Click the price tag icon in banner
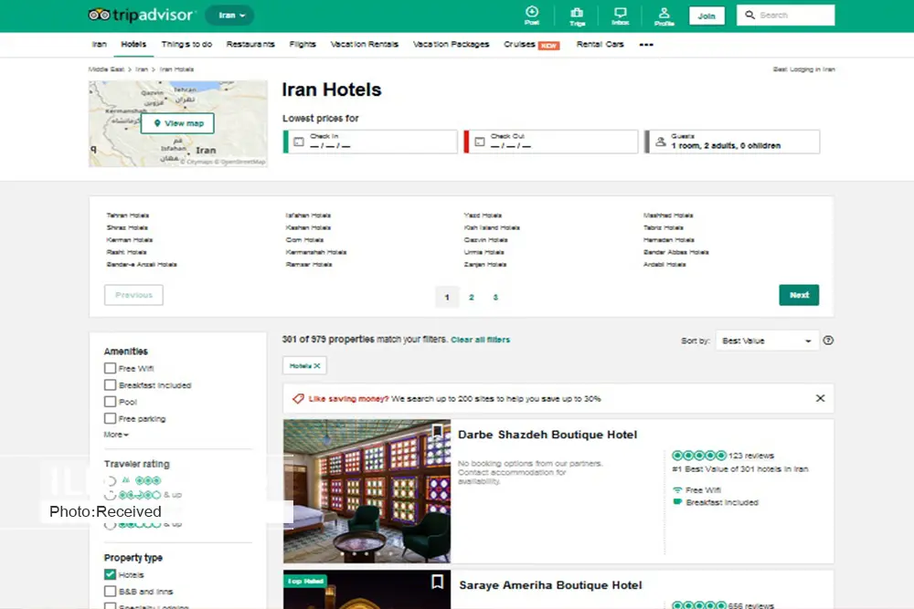Viewport: 914px width, 609px height. click(x=299, y=399)
